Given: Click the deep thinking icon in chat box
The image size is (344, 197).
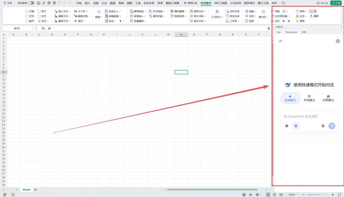Looking at the screenshot, I should [287, 126].
